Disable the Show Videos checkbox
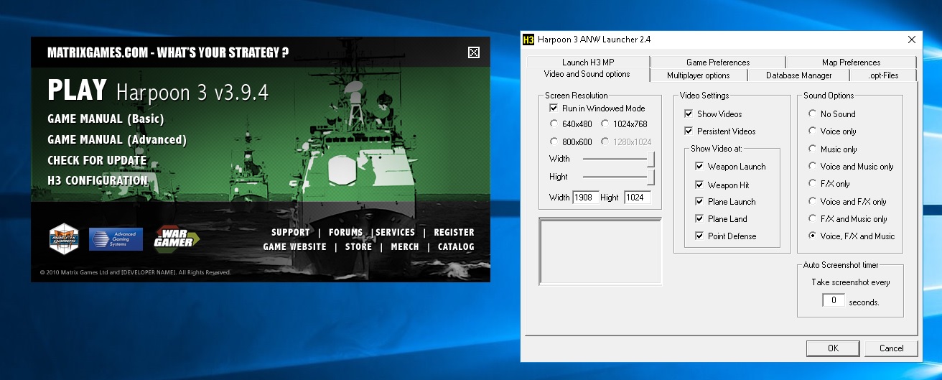The height and width of the screenshot is (380, 942). click(x=689, y=114)
